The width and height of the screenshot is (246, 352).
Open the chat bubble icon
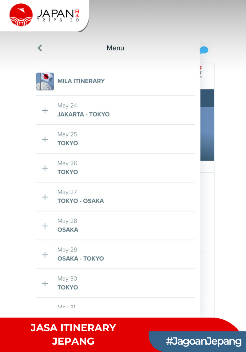coord(204,49)
